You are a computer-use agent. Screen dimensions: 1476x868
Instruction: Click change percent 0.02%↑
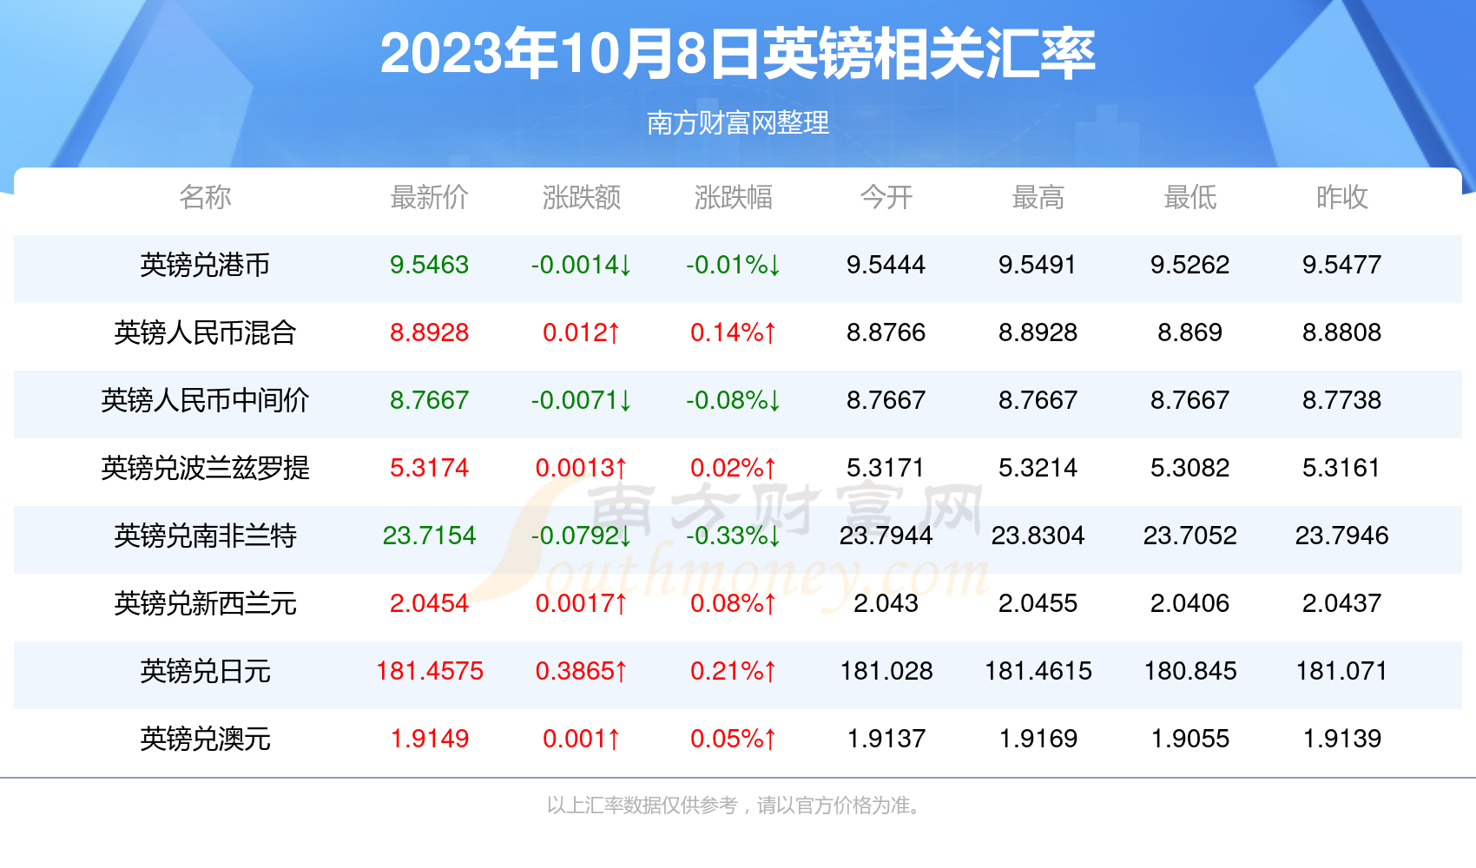734,468
